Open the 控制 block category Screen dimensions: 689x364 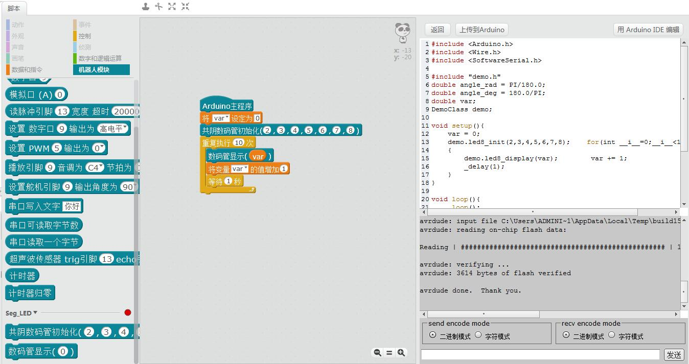pyautogui.click(x=84, y=36)
